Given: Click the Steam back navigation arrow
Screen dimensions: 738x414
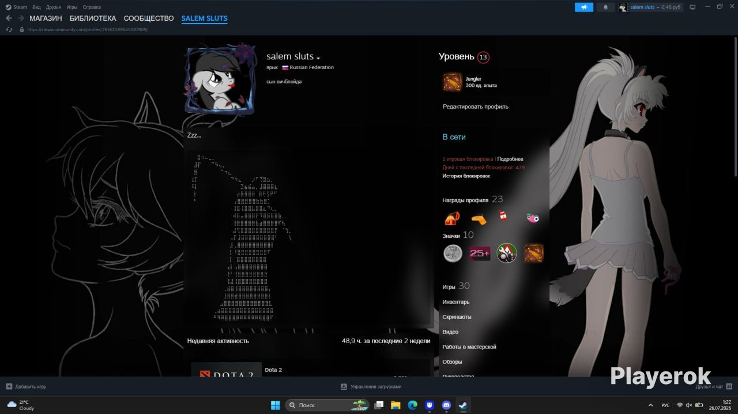Looking at the screenshot, I should tap(9, 18).
